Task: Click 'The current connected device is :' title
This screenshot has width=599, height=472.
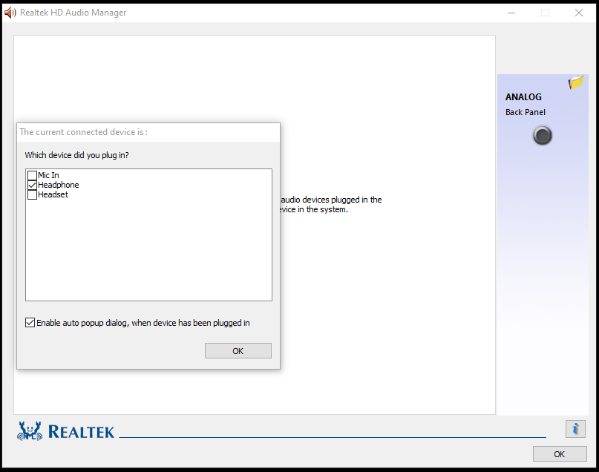Action: [x=84, y=132]
